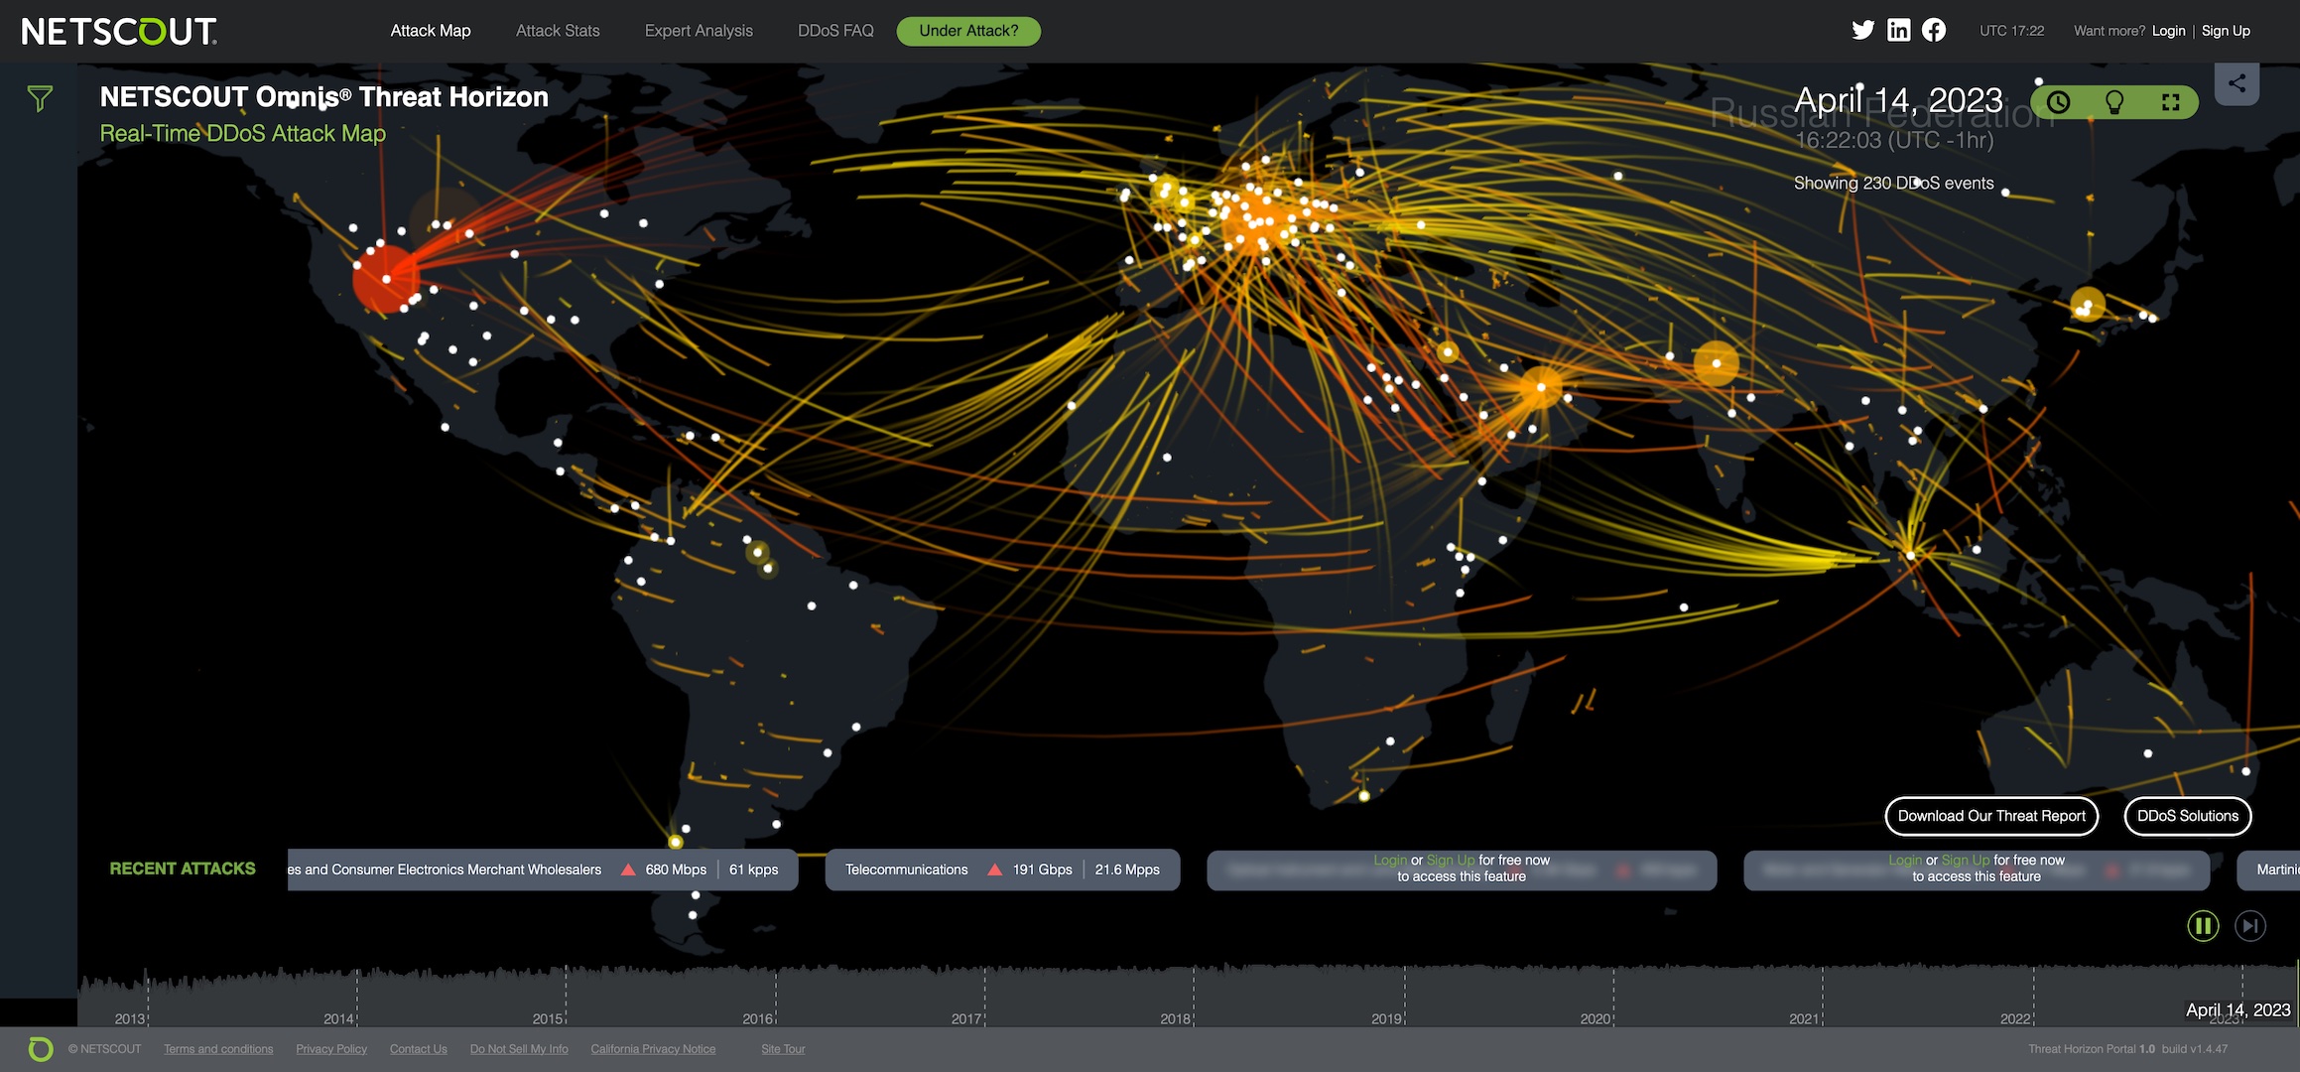Click the "21.6 Mpps" attack value

pos(1127,870)
